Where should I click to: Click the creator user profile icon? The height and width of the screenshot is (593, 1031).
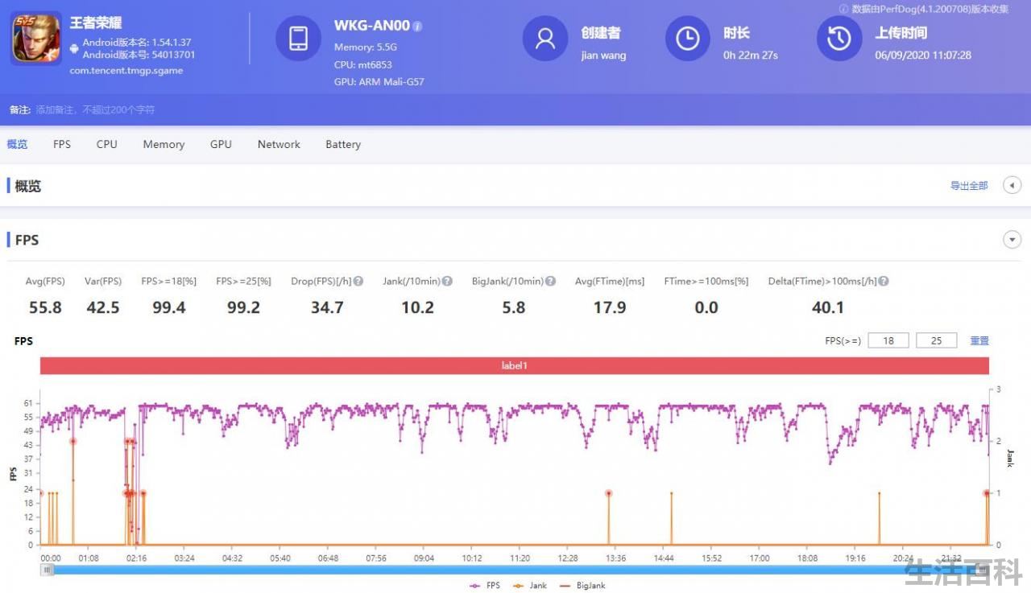pos(545,38)
